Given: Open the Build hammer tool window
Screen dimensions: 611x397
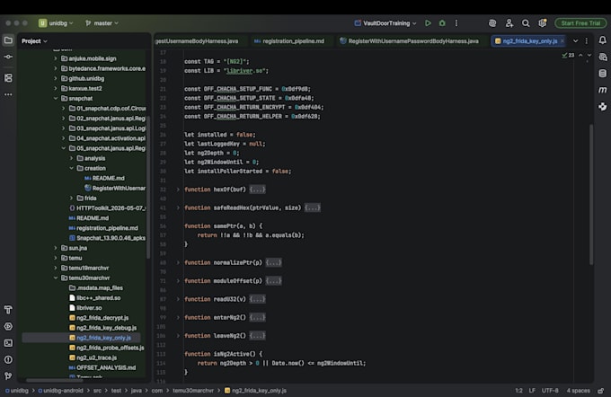Looking at the screenshot, I should tap(8, 310).
